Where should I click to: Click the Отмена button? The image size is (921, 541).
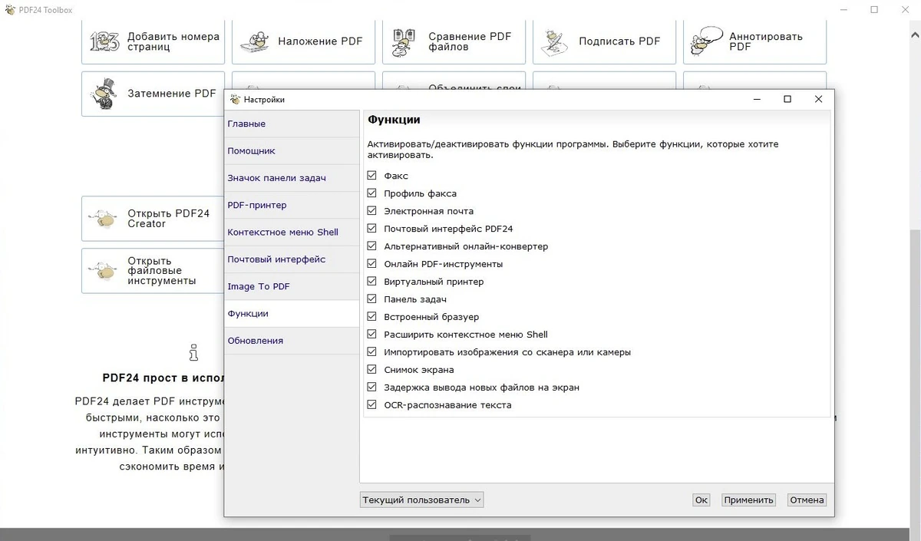(x=807, y=500)
